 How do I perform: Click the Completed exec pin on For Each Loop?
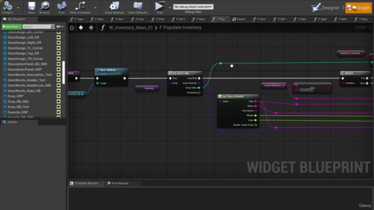click(x=199, y=93)
